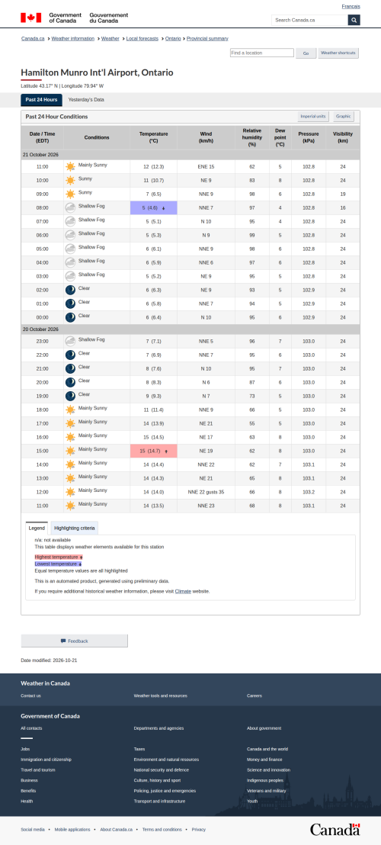Open All contacts footer link
Screen dimensions: 381x845
tap(31, 728)
